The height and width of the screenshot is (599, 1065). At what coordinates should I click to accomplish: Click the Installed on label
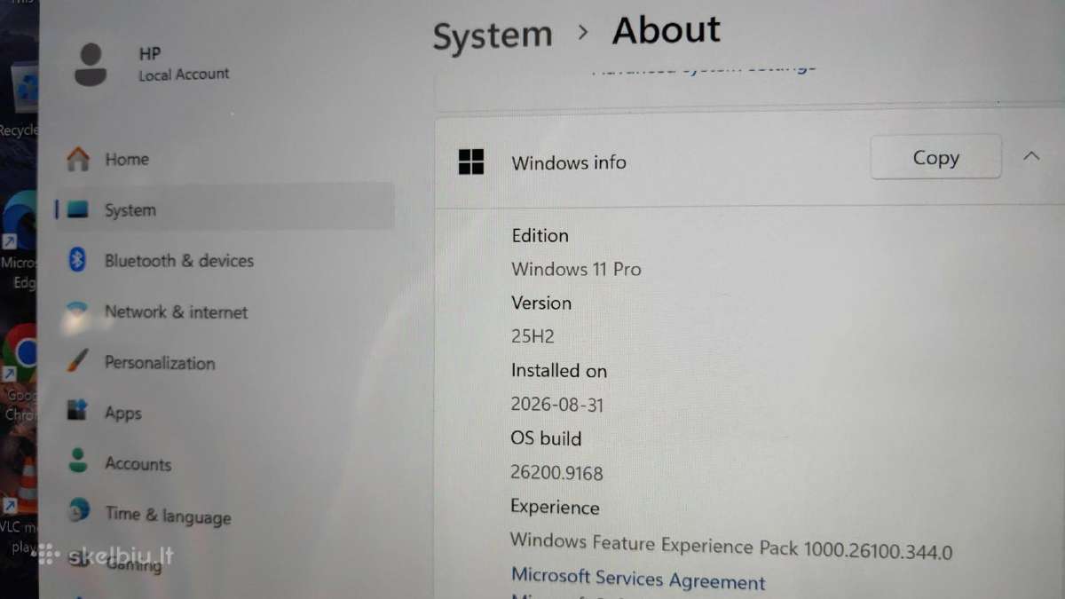coord(558,370)
